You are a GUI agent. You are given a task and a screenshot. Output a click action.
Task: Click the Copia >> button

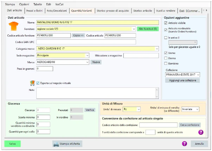pos(78,35)
